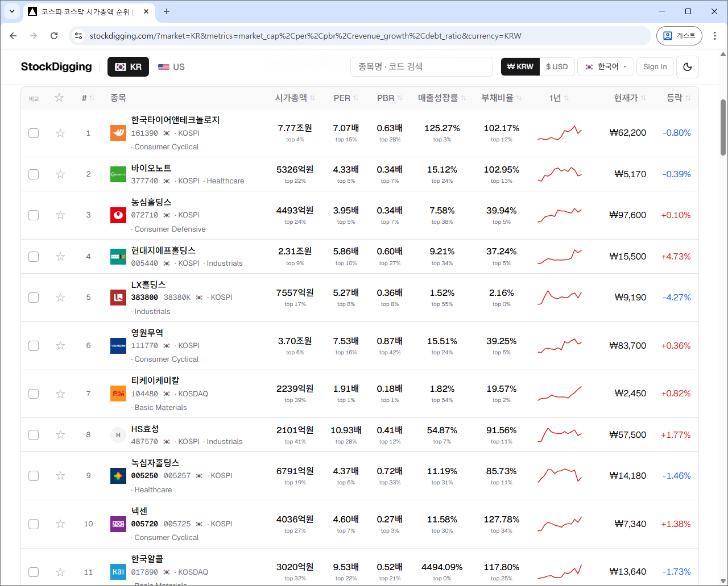
Task: Open the 게스트 guest profile button
Action: [x=679, y=36]
